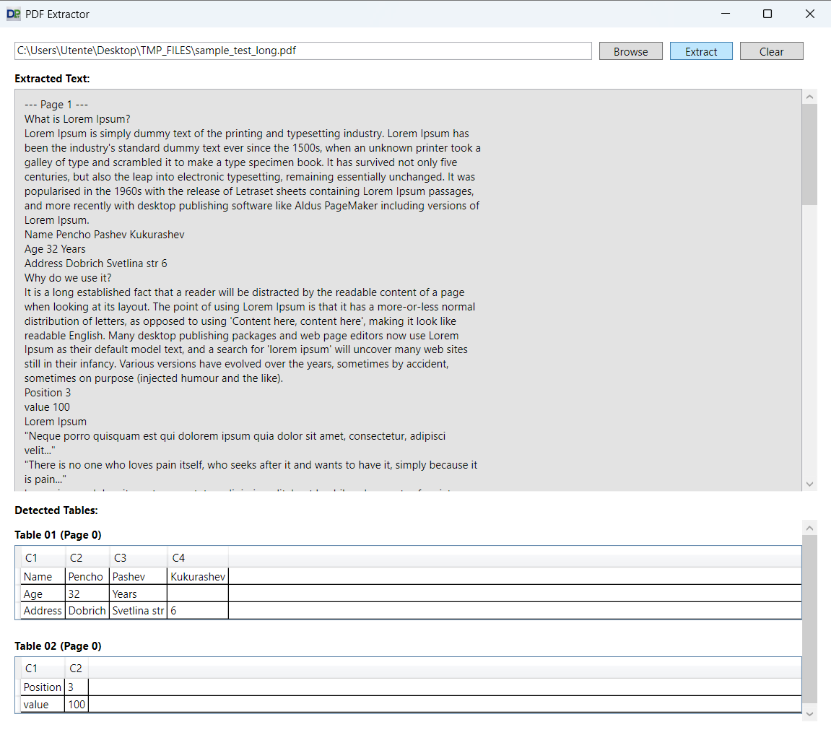Screen dimensions: 831x735
Task: Click the detected tables scroll down arrow
Action: 809,713
